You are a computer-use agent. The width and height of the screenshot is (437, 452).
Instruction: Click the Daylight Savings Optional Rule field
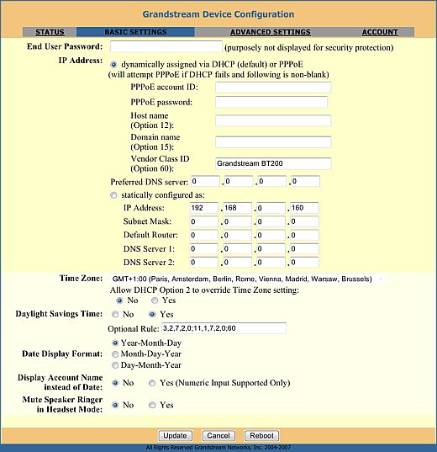point(224,328)
